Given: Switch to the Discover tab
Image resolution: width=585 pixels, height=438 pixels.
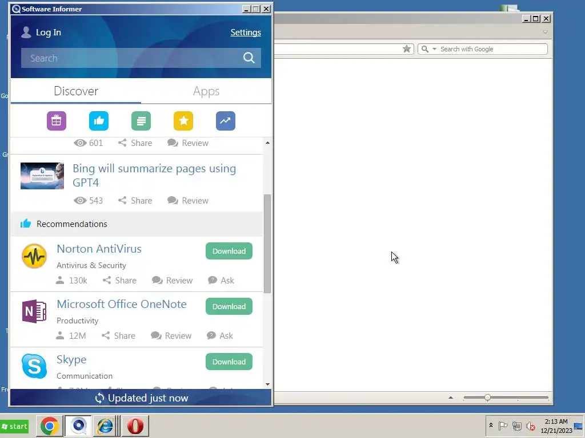Looking at the screenshot, I should pyautogui.click(x=76, y=91).
